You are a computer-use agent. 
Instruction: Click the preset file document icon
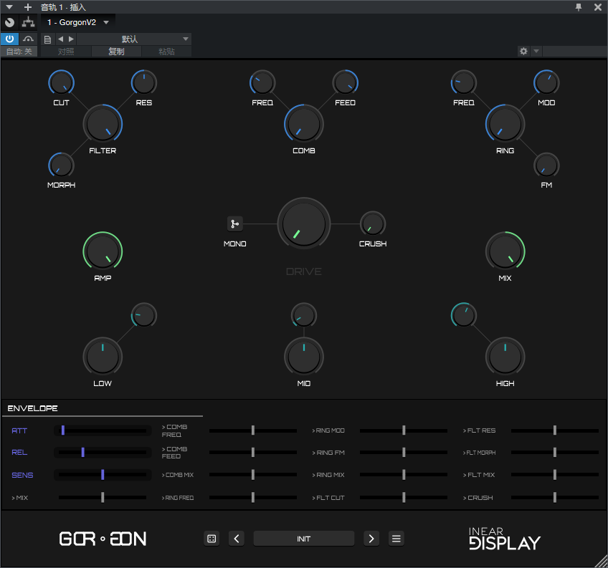[48, 39]
